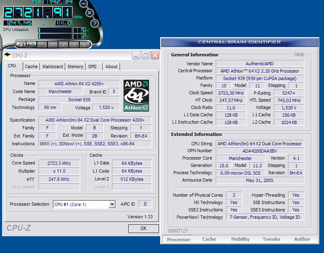Screen dimensions: 324x253
Task: Click the tuning icon with green arrow
Action: coord(31,44)
